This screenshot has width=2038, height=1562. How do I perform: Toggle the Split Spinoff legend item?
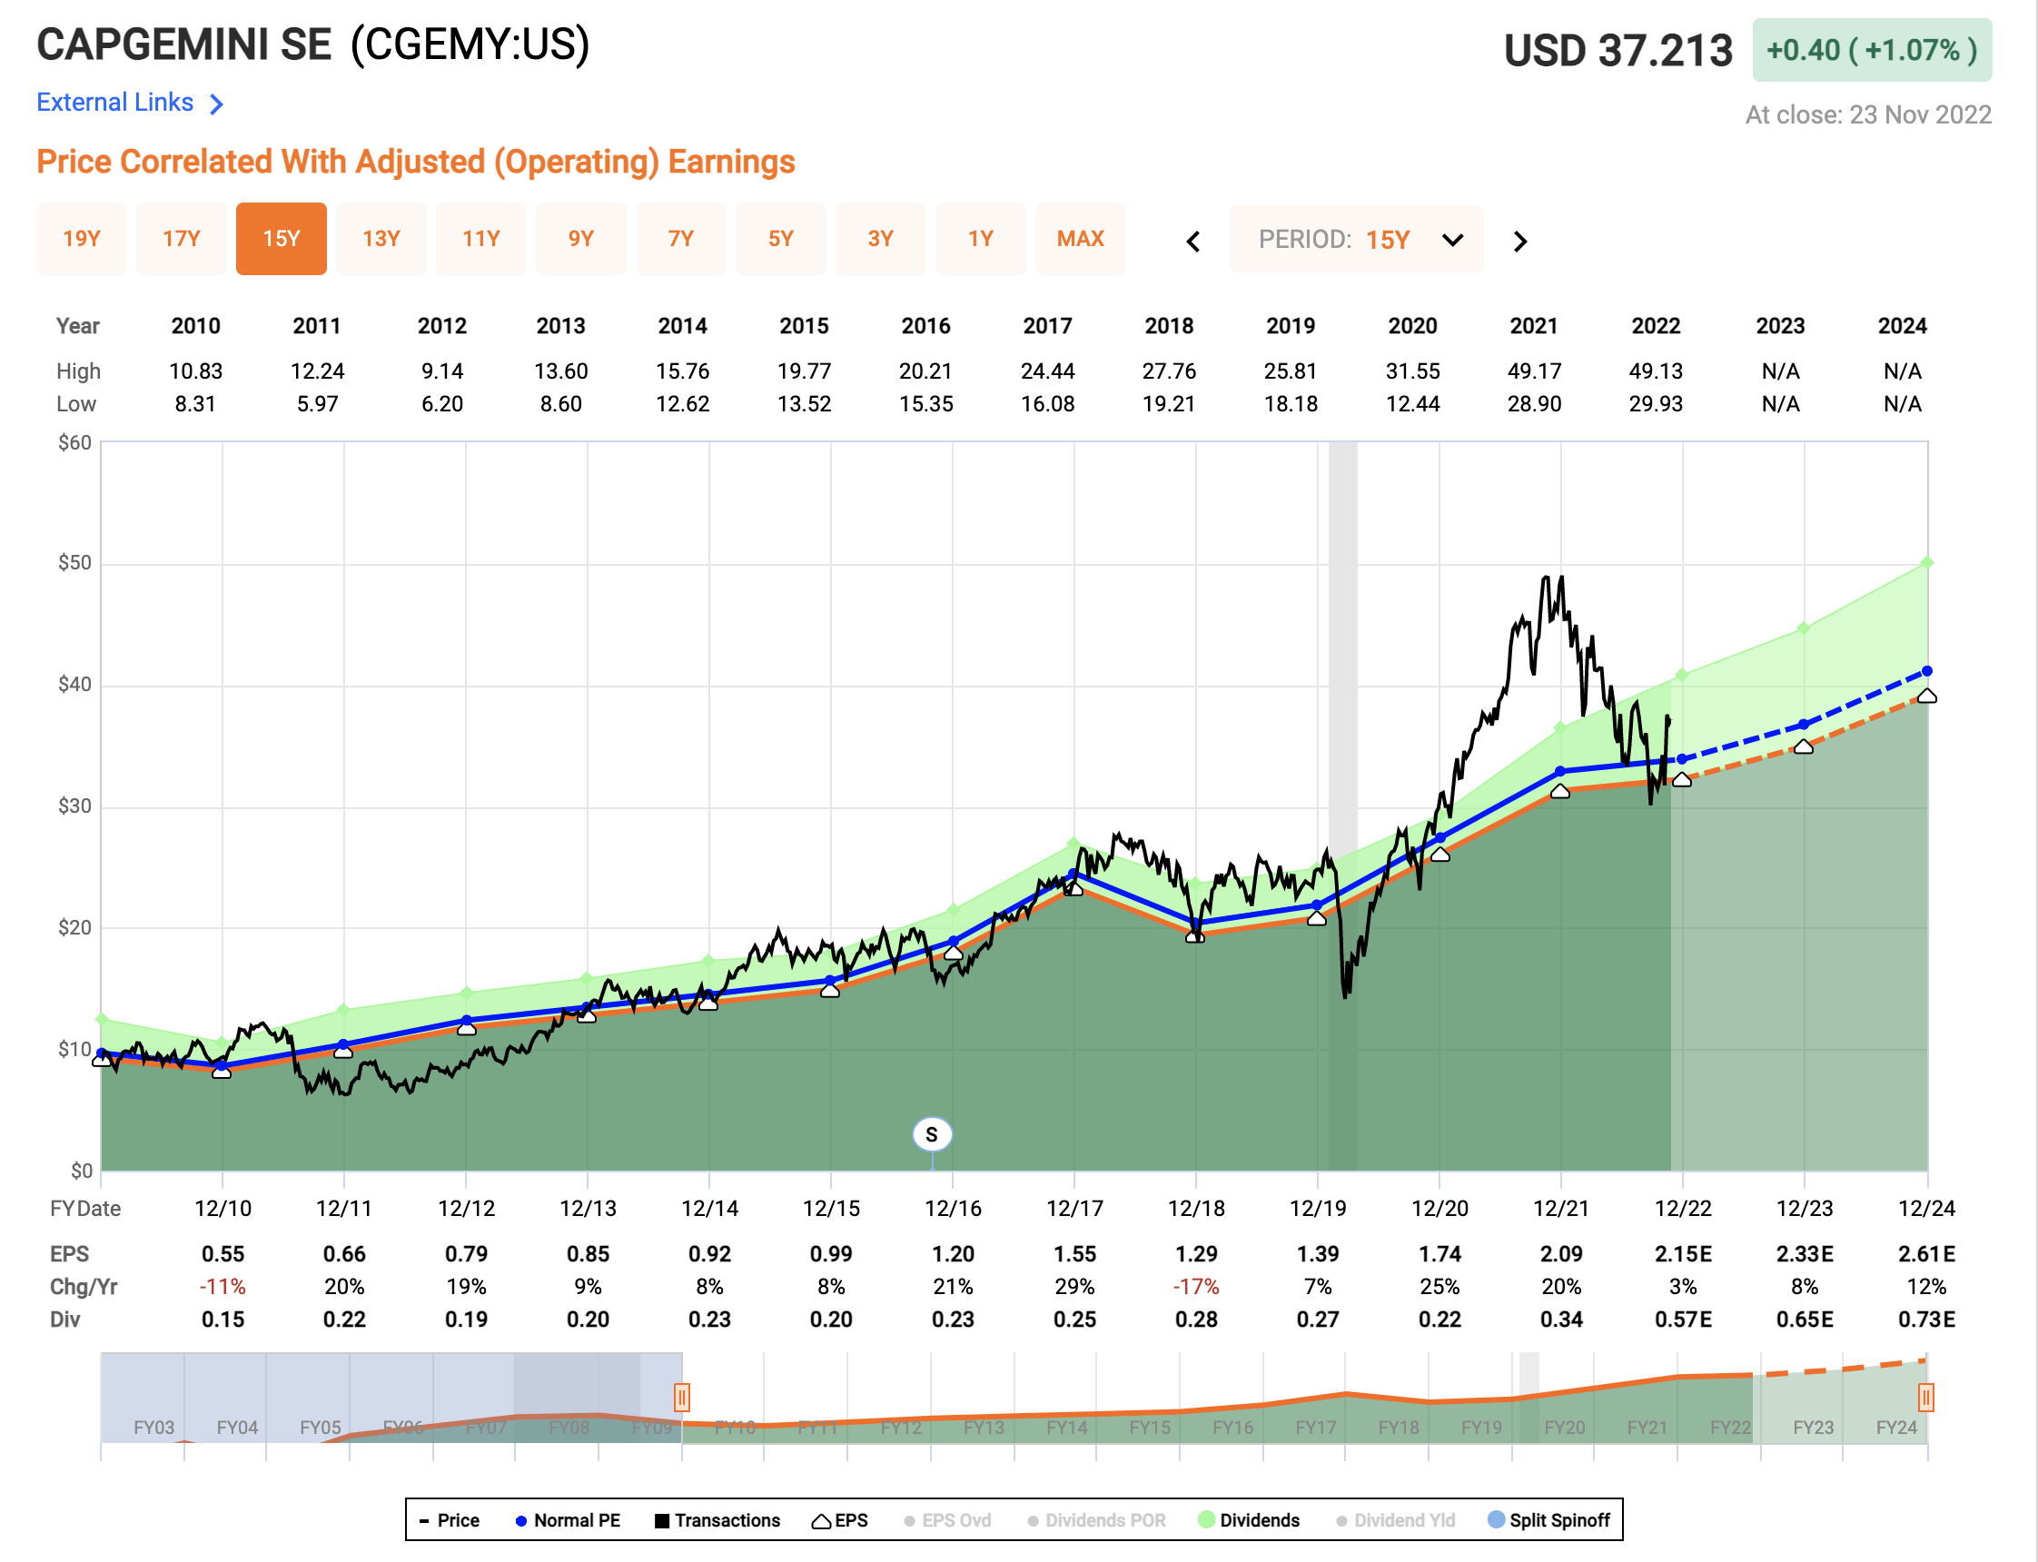click(1549, 1520)
